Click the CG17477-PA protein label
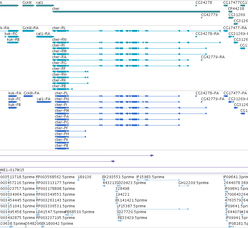 point(235,93)
